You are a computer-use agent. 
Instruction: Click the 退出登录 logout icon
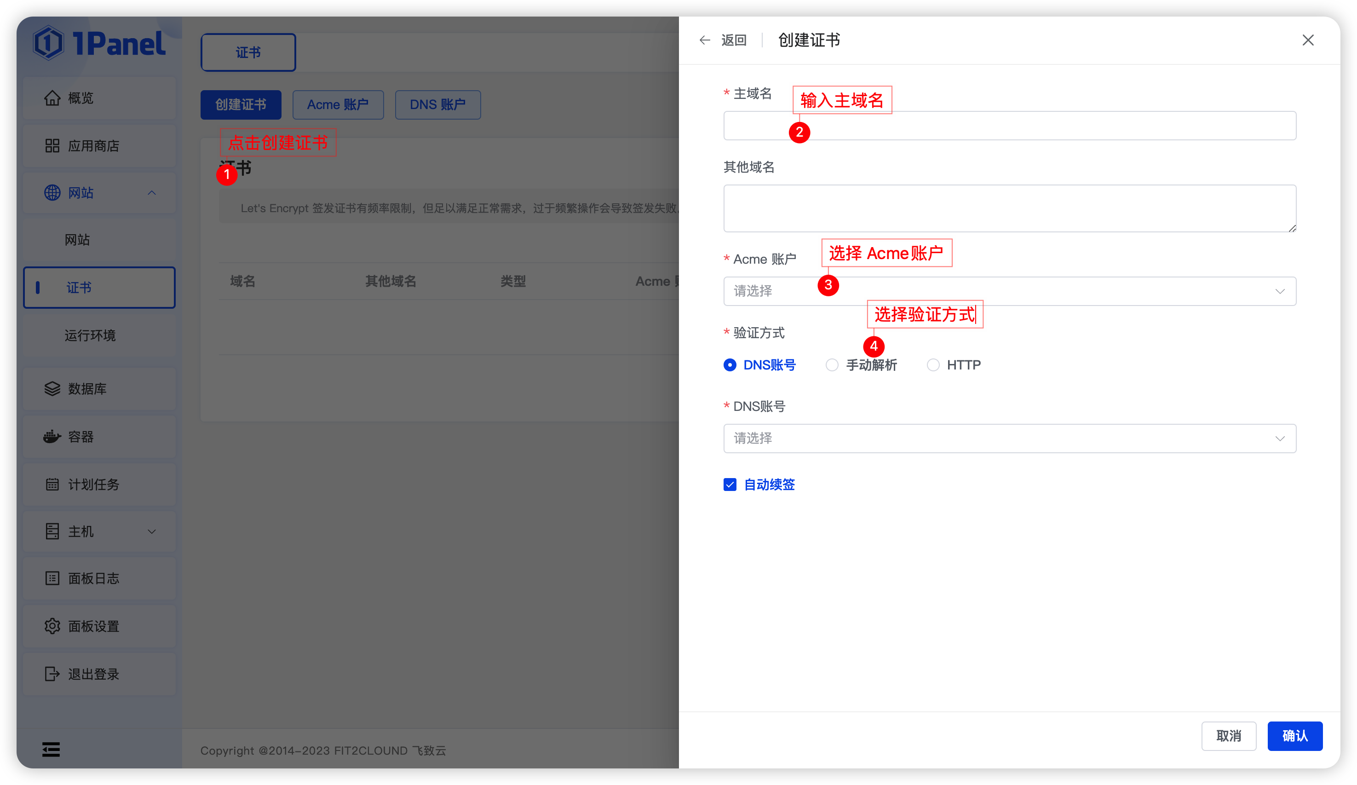coord(52,674)
